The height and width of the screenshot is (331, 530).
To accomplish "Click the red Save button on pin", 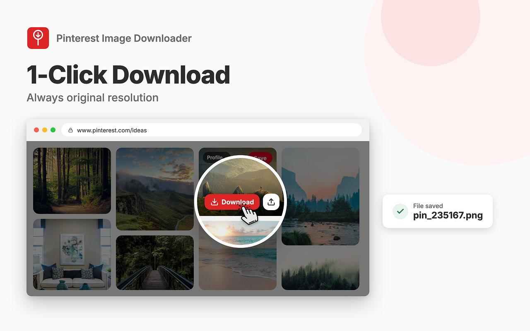I will 260,158.
